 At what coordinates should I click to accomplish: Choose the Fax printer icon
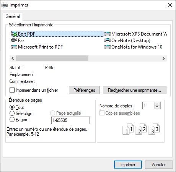14,41
